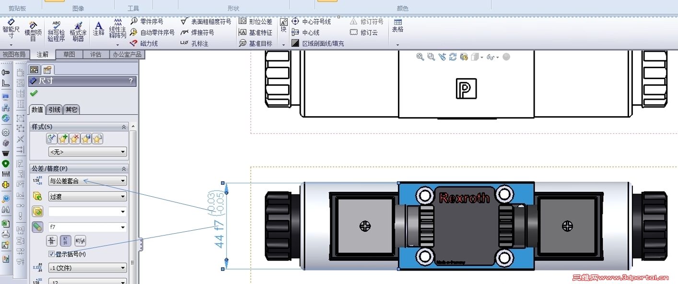Viewport: 678px width, 284px height.
Task: Open the f7 shaft fit dropdown
Action: (x=87, y=227)
